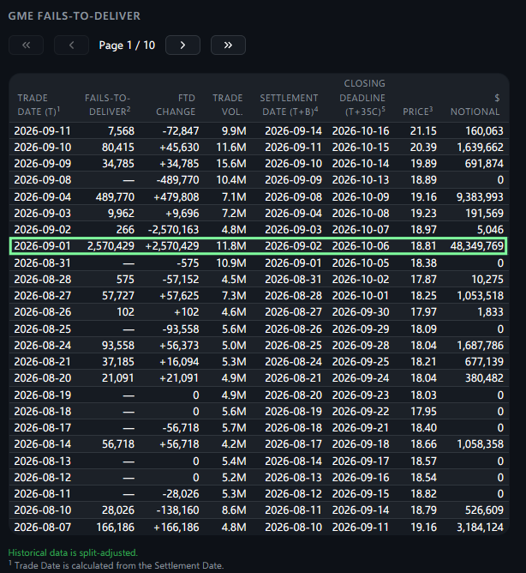Click FTD change -56,718
This screenshot has height=573, width=526.
[x=181, y=427]
